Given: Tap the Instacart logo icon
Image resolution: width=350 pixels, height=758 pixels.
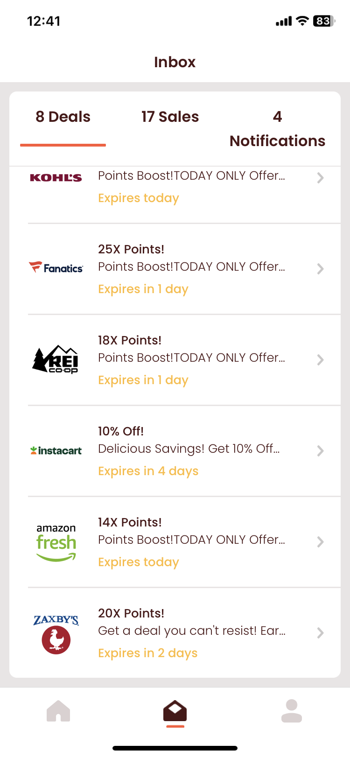Looking at the screenshot, I should [x=56, y=450].
